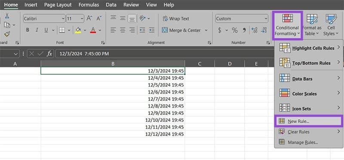The width and height of the screenshot is (344, 160).
Task: Switch to the Formulas ribbon tab
Action: pyautogui.click(x=89, y=5)
